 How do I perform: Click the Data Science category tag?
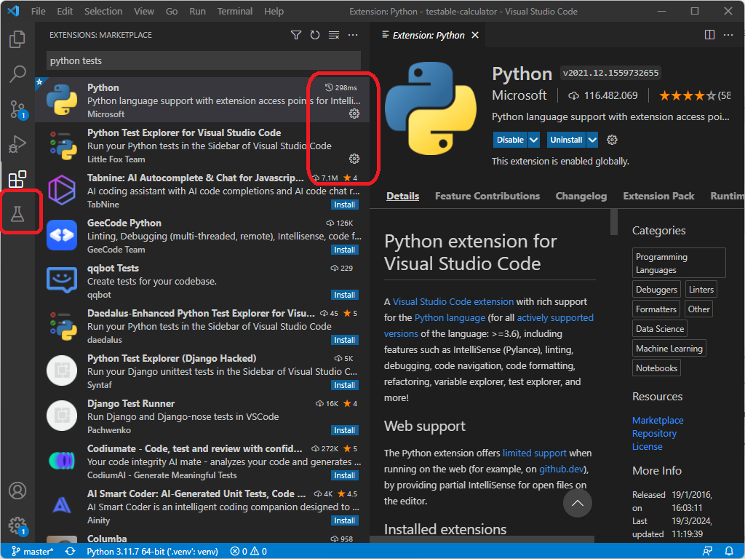(x=659, y=329)
